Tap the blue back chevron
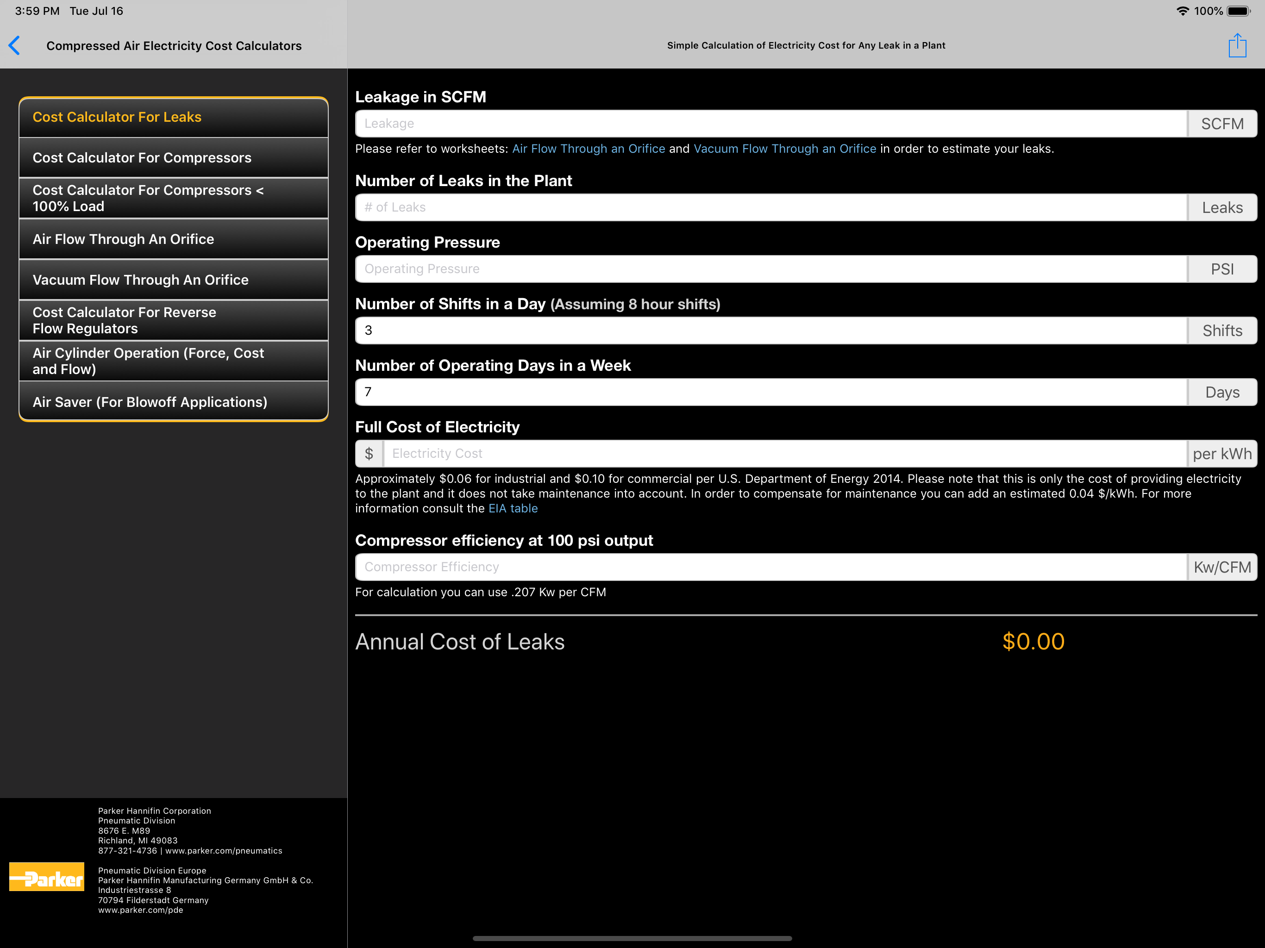Viewport: 1265px width, 948px height. point(15,46)
